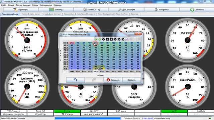Click the Закрыть button in dialog
The width and height of the screenshot is (214, 120).
click(131, 80)
